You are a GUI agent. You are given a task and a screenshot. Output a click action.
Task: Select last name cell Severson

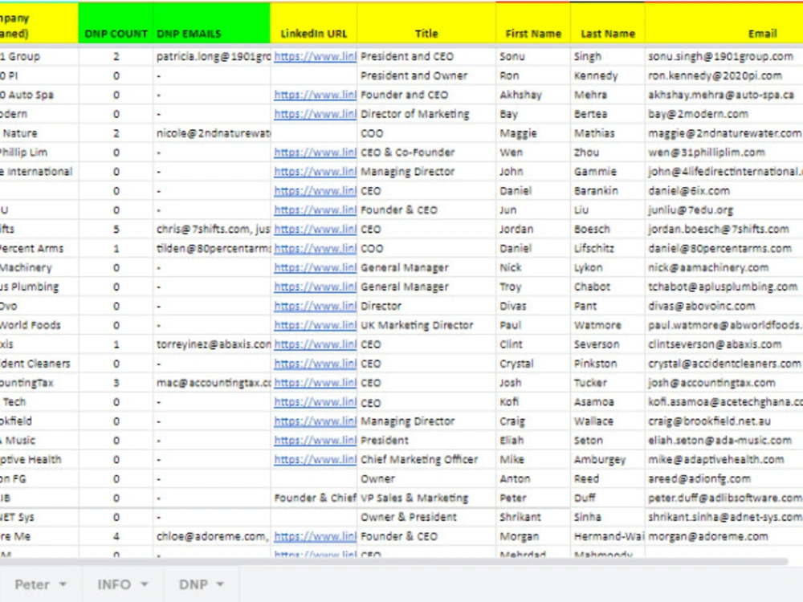[607, 344]
